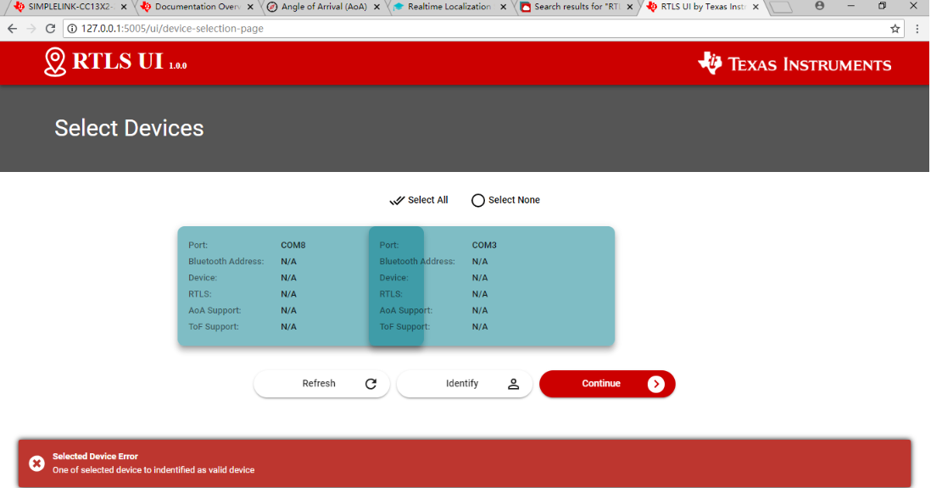Open the Chrome three-dot menu
The height and width of the screenshot is (488, 931).
tap(917, 29)
